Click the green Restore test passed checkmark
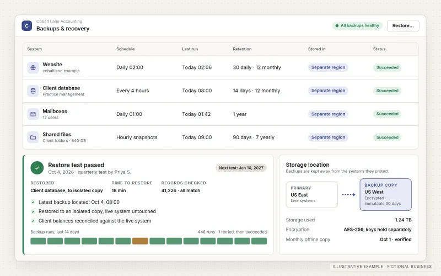Screen dimensions: 441x276 (x=37, y=168)
